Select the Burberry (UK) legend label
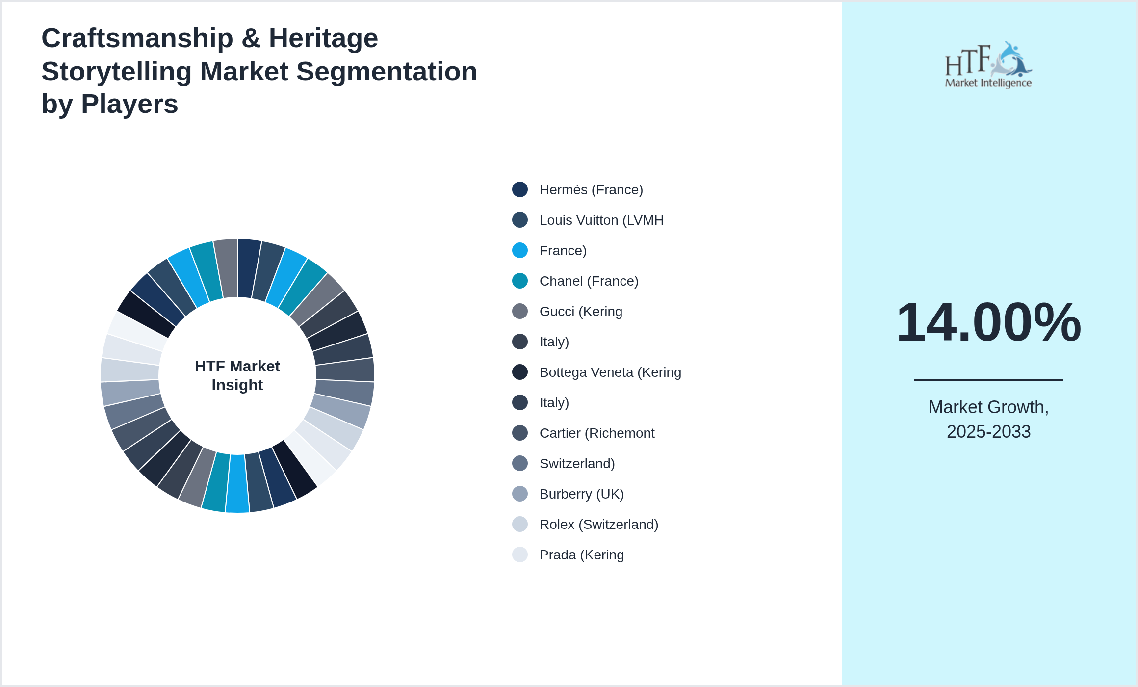This screenshot has height=687, width=1138. (x=582, y=494)
